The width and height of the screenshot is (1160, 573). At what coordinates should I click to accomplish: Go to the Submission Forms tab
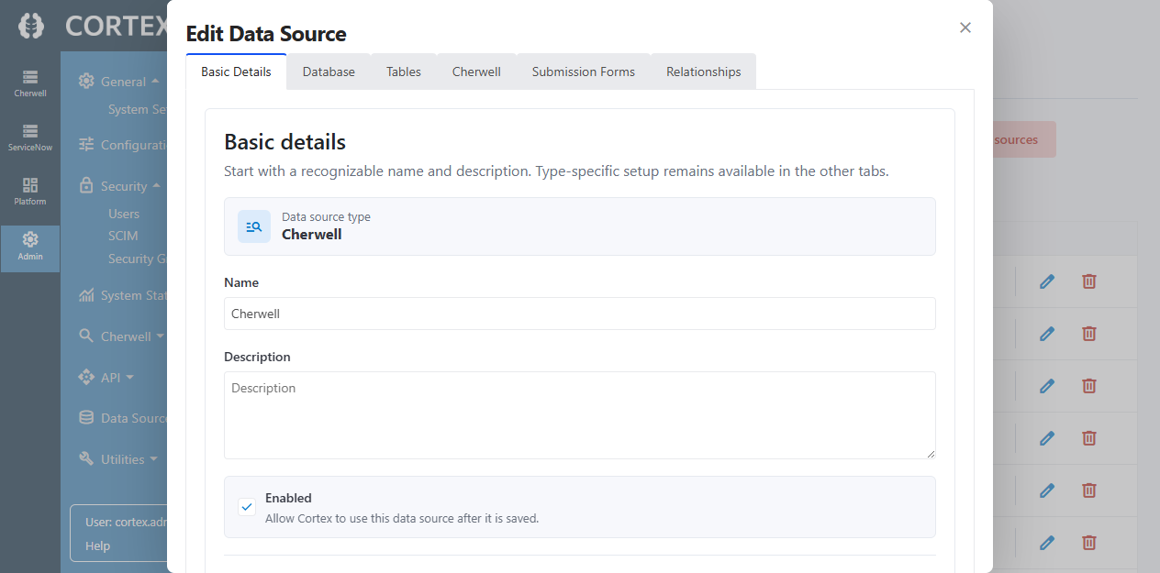[x=584, y=72]
